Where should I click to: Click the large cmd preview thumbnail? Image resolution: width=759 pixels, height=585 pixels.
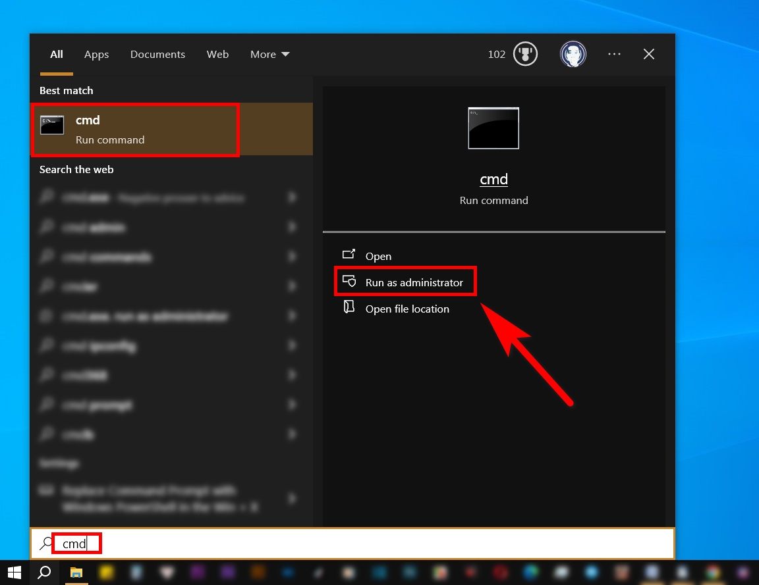[x=493, y=128]
